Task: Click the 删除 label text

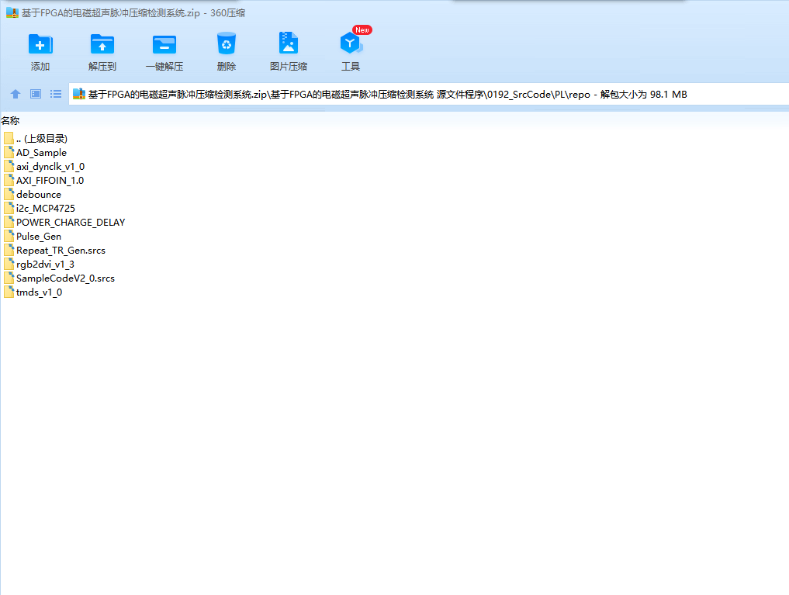Action: 227,67
